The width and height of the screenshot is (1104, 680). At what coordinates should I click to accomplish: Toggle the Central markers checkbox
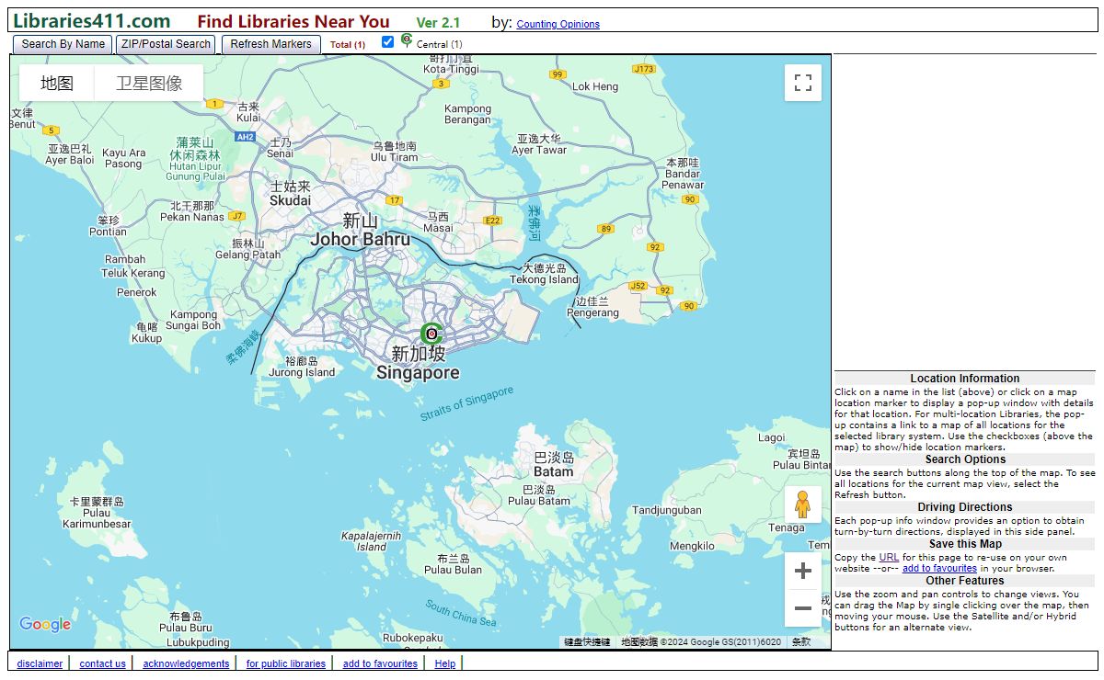[x=387, y=41]
